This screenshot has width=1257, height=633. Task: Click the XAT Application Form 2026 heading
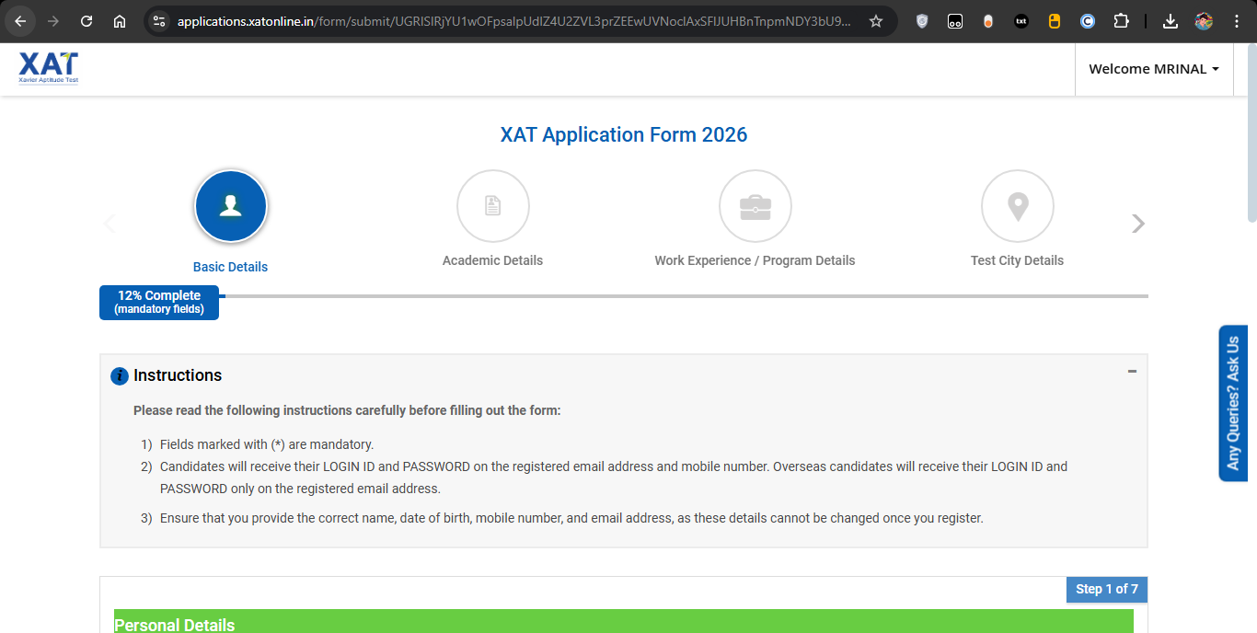[624, 135]
